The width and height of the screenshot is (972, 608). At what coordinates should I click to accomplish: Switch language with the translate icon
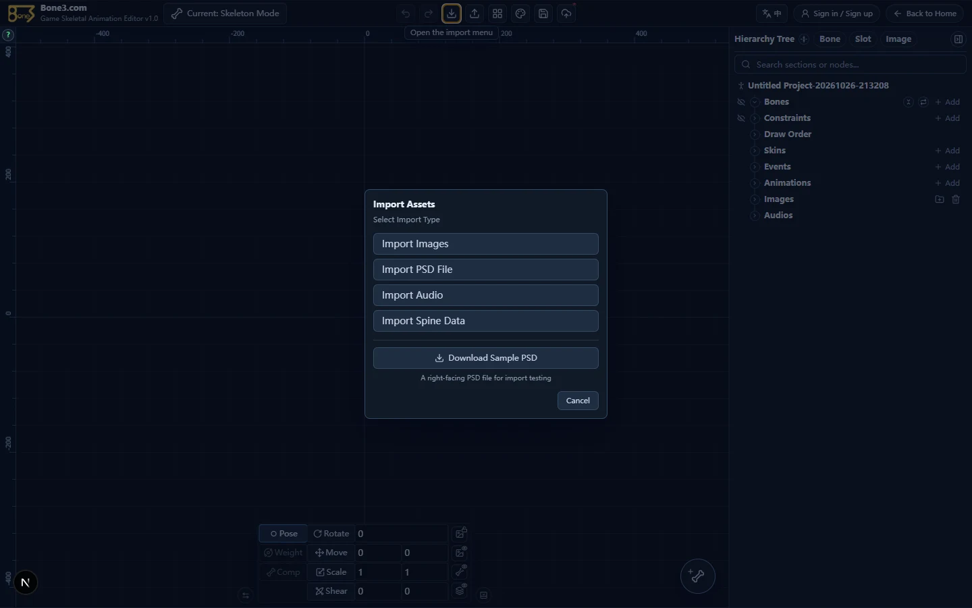tap(772, 14)
